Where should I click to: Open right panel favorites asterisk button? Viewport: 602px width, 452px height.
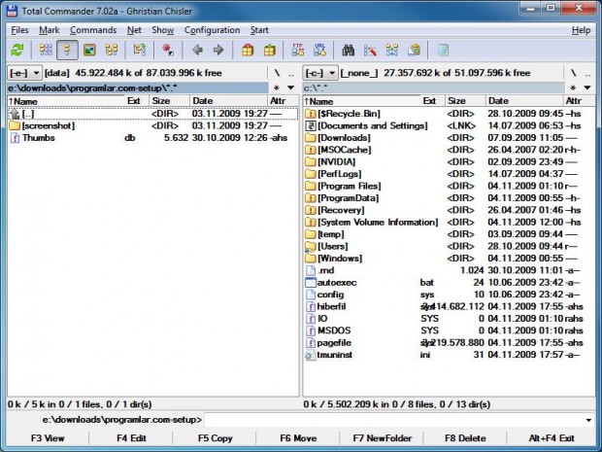[573, 88]
